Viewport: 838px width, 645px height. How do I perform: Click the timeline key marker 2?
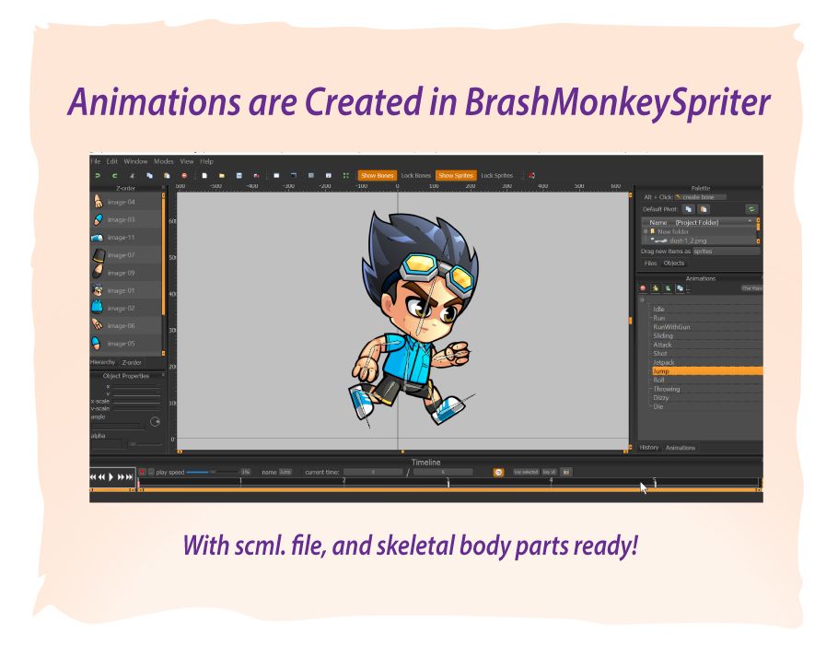(x=343, y=481)
